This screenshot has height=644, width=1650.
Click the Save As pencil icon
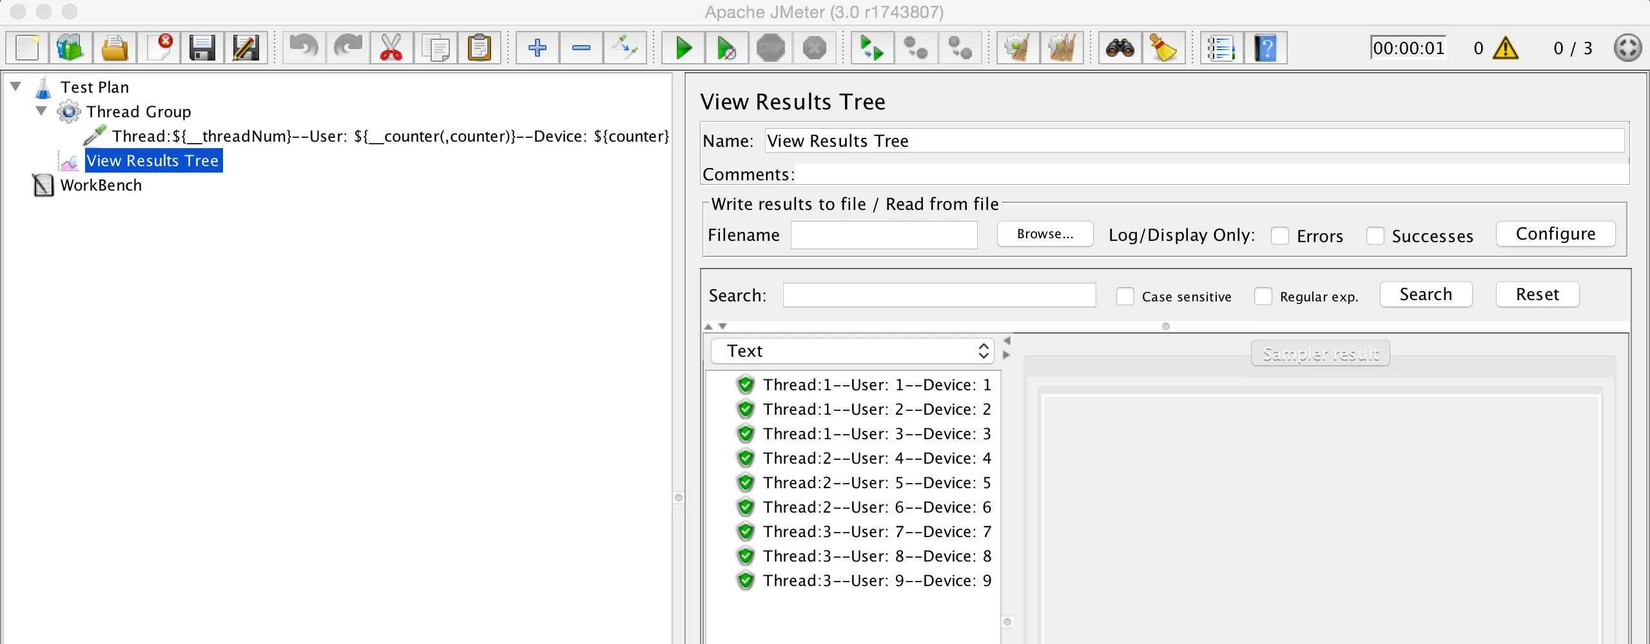coord(246,48)
